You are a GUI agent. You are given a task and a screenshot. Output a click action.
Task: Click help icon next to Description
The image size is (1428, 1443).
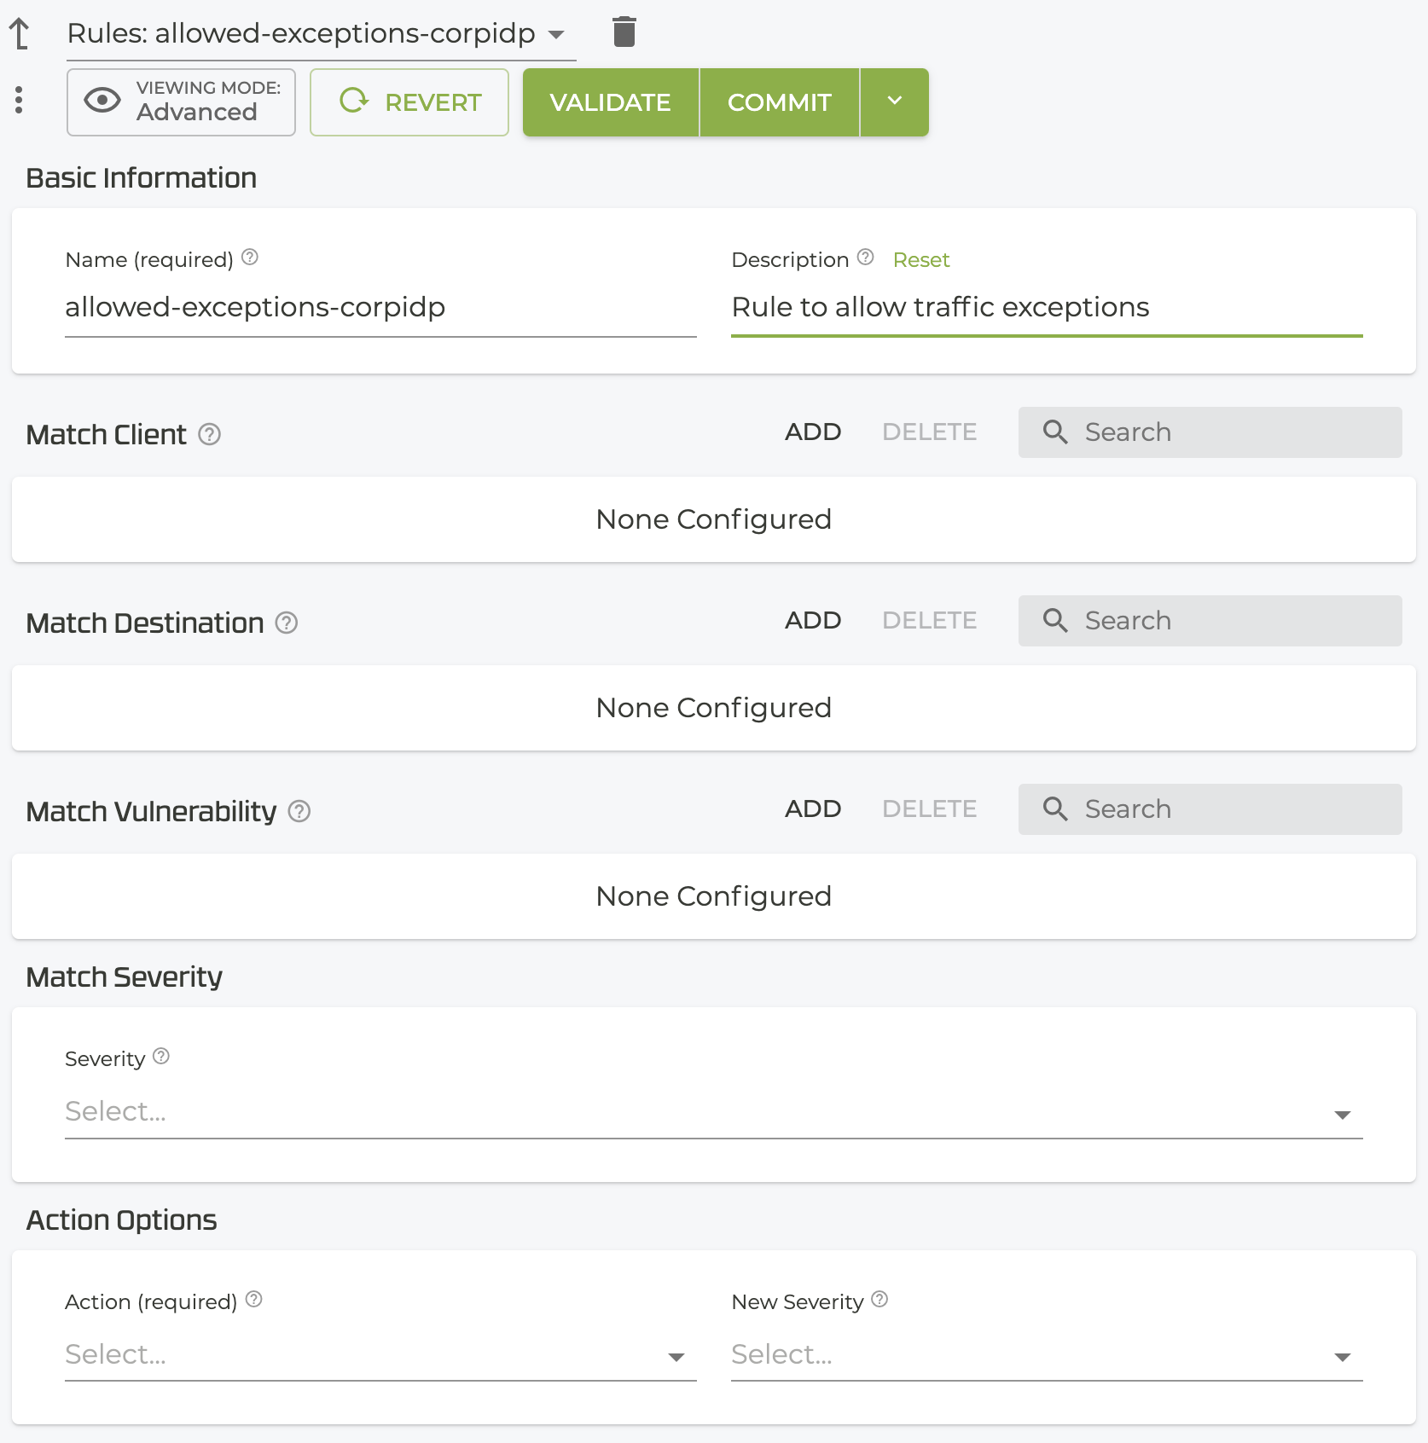(865, 258)
